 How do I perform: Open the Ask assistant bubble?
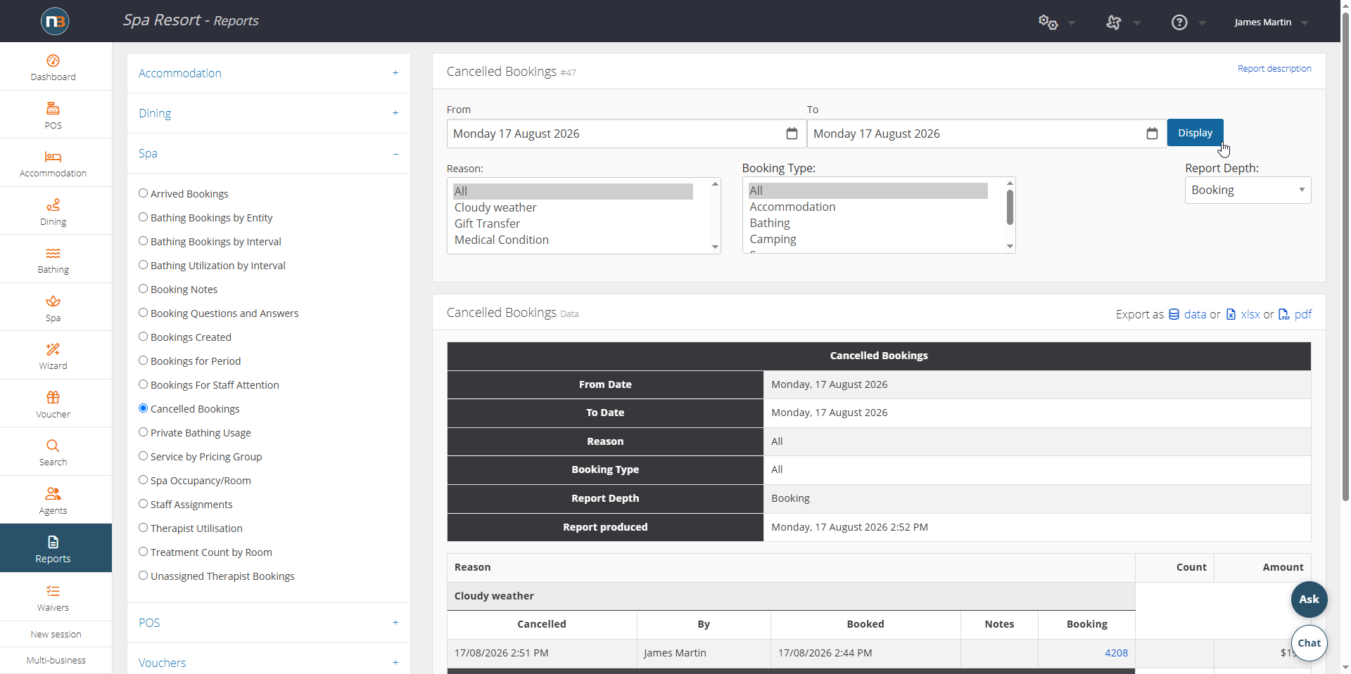(x=1309, y=600)
